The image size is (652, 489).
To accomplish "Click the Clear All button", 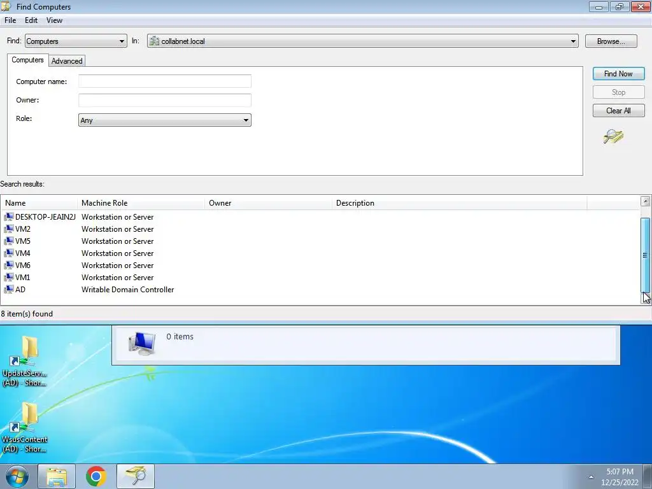I will (x=618, y=111).
